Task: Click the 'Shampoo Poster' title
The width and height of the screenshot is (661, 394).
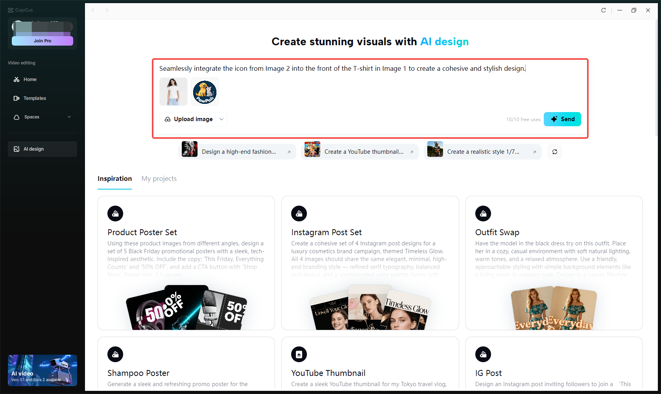Action: (x=138, y=373)
